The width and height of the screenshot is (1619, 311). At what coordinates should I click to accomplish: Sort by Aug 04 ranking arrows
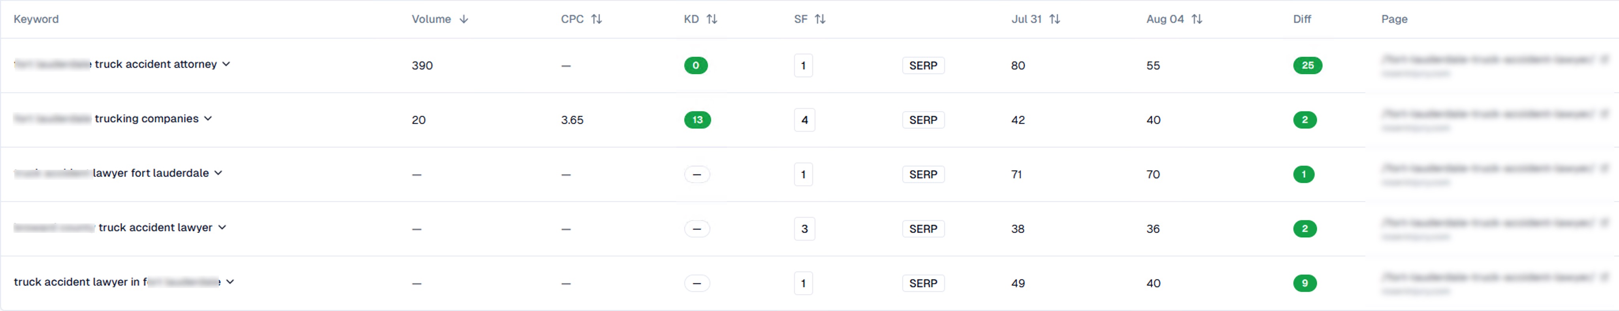[1197, 19]
